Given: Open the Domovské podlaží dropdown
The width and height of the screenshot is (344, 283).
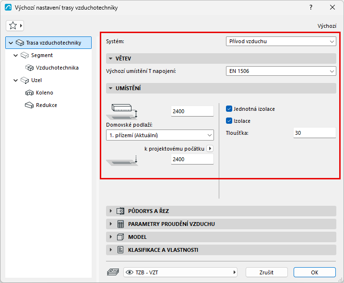Looking at the screenshot, I should (x=160, y=135).
